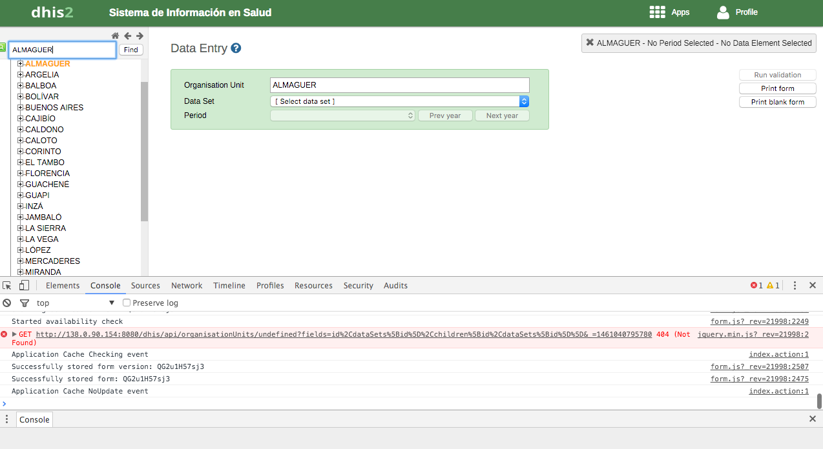
Task: Activate the inspect element picker in DevTools
Action: pyautogui.click(x=7, y=285)
